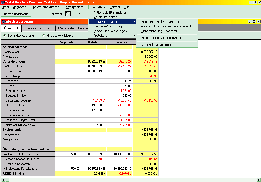Click the horizontal scrollbar right arrow
Screen dimensions: 261x182
pos(259,180)
